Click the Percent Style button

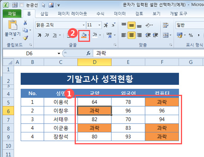(191, 35)
